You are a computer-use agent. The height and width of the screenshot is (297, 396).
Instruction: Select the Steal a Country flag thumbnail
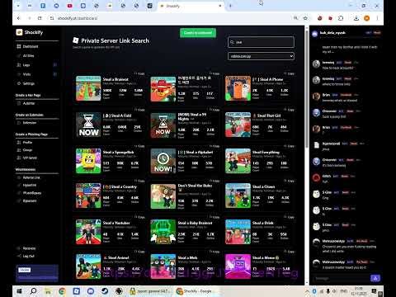pyautogui.click(x=88, y=196)
